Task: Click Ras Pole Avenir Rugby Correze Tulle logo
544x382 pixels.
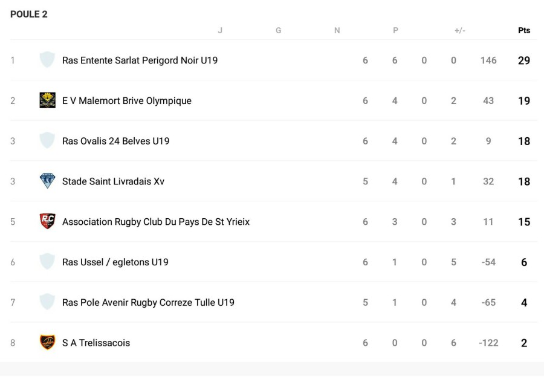Action: tap(47, 302)
